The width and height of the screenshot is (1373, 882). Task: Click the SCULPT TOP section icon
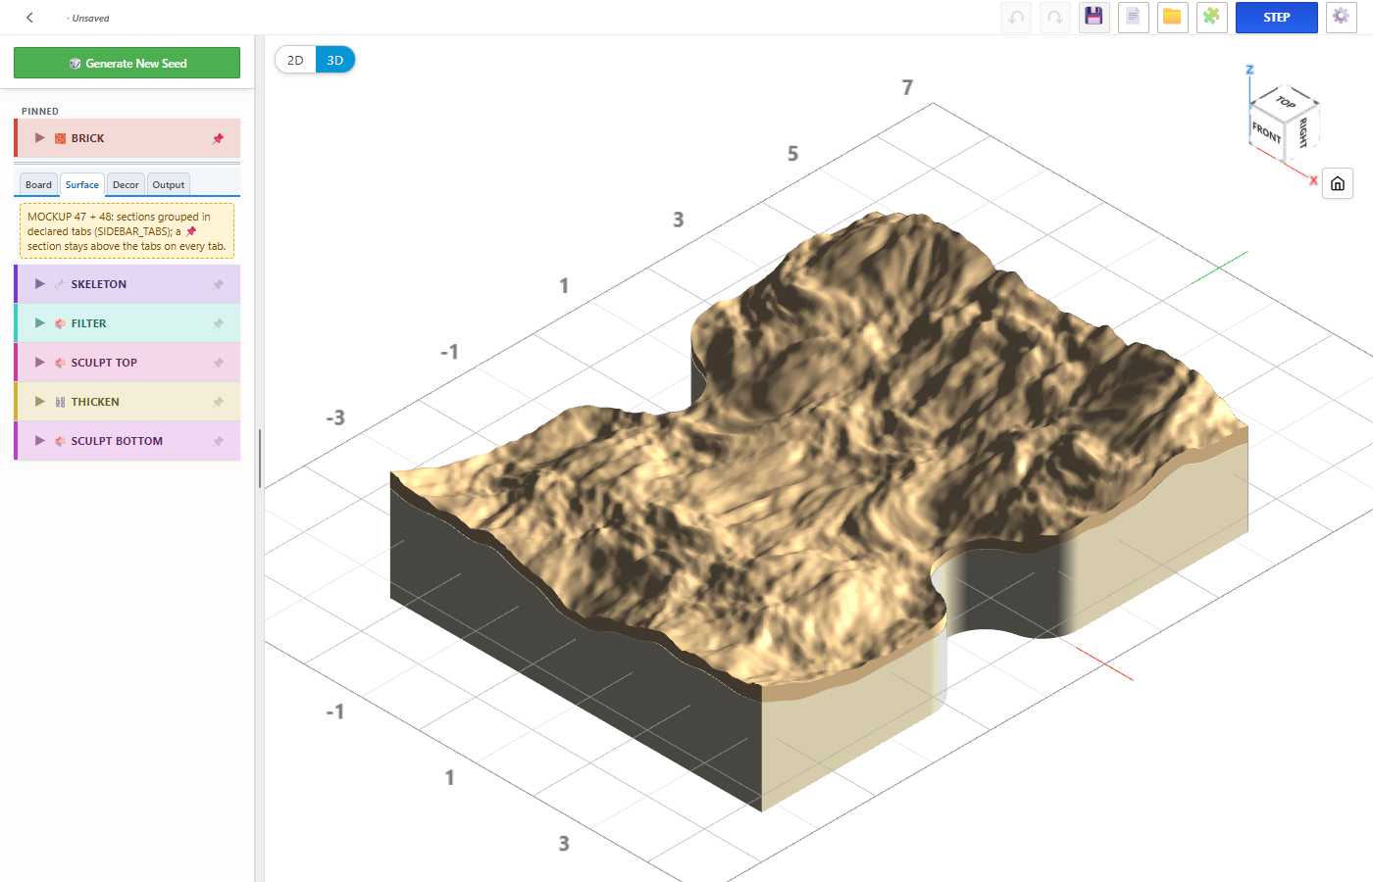click(61, 363)
